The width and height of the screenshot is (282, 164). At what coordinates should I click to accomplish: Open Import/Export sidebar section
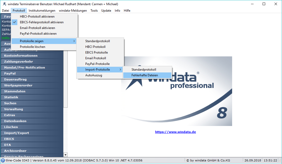[x=32, y=133]
